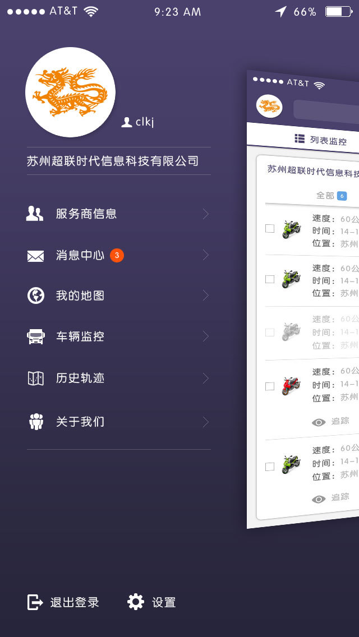
Task: Check the first green scooter's checkbox
Action: [x=270, y=228]
